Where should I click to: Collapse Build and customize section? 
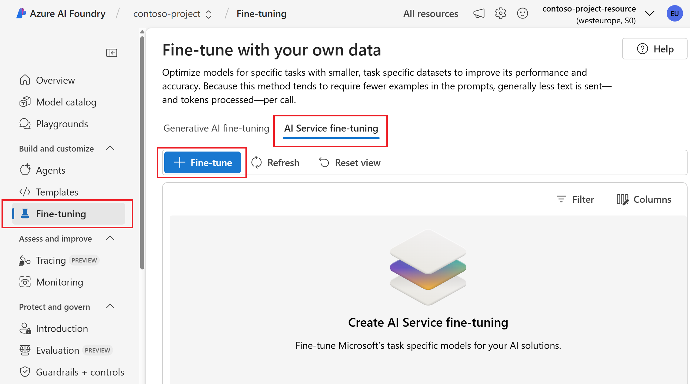[110, 148]
